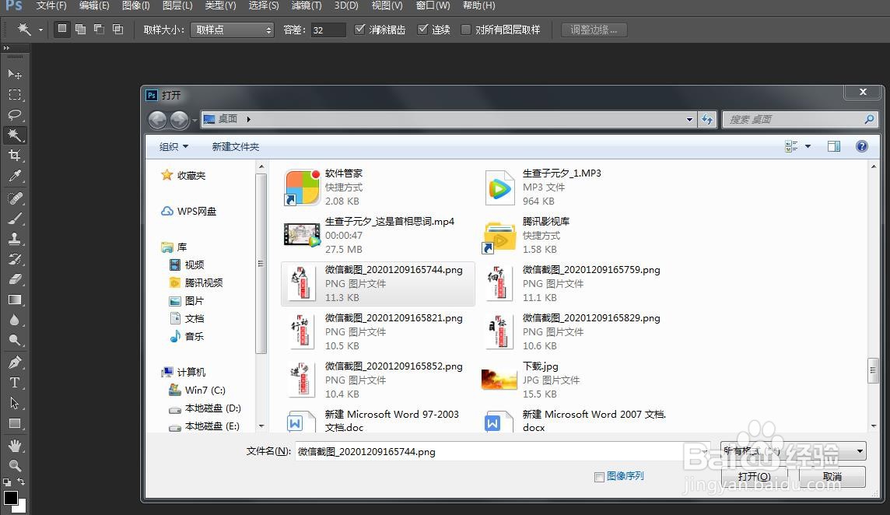
Task: Click the 容差 tolerance input field
Action: coord(328,30)
